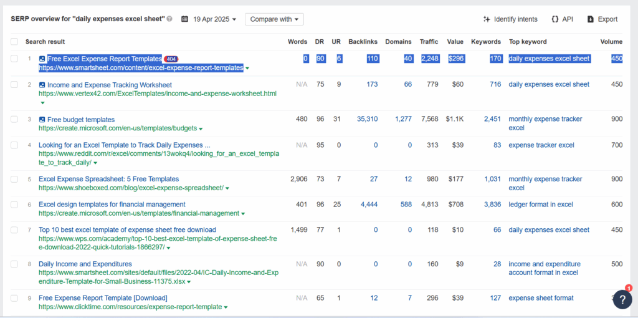Expand URL arrow for vertex42 income-and-expense-worksheet
The width and height of the screenshot is (638, 318).
(x=42, y=103)
